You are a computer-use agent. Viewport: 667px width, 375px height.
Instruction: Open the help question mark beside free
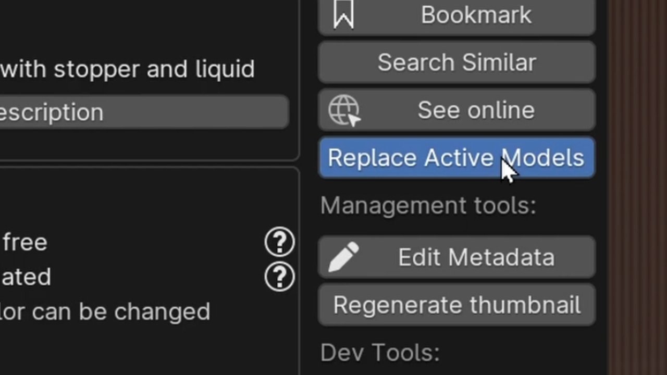[x=280, y=242]
